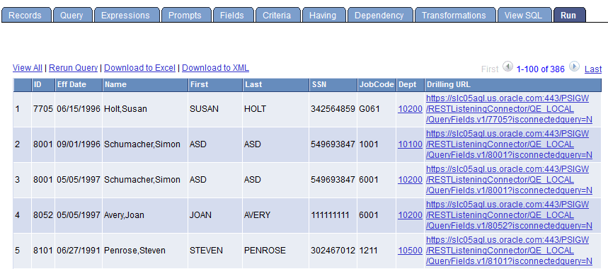Open drilling URL in row 2
The image size is (608, 269).
(509, 144)
